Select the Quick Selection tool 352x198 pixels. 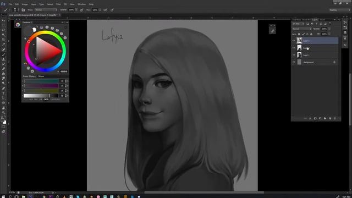(3, 35)
